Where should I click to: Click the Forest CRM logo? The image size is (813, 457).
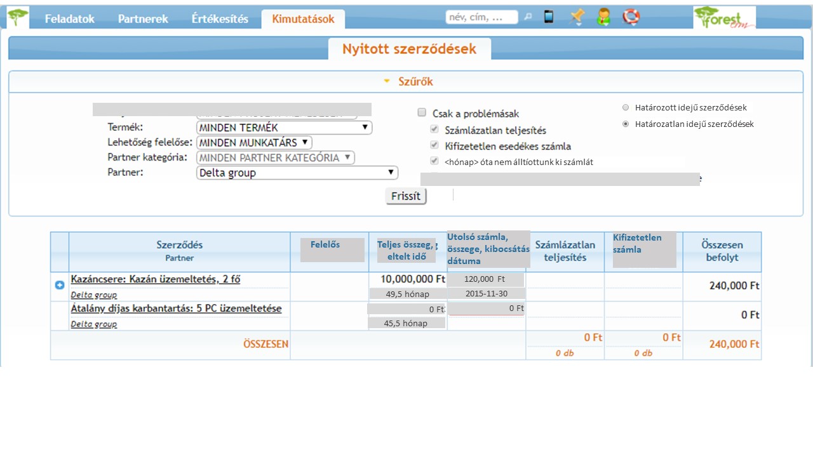click(724, 18)
